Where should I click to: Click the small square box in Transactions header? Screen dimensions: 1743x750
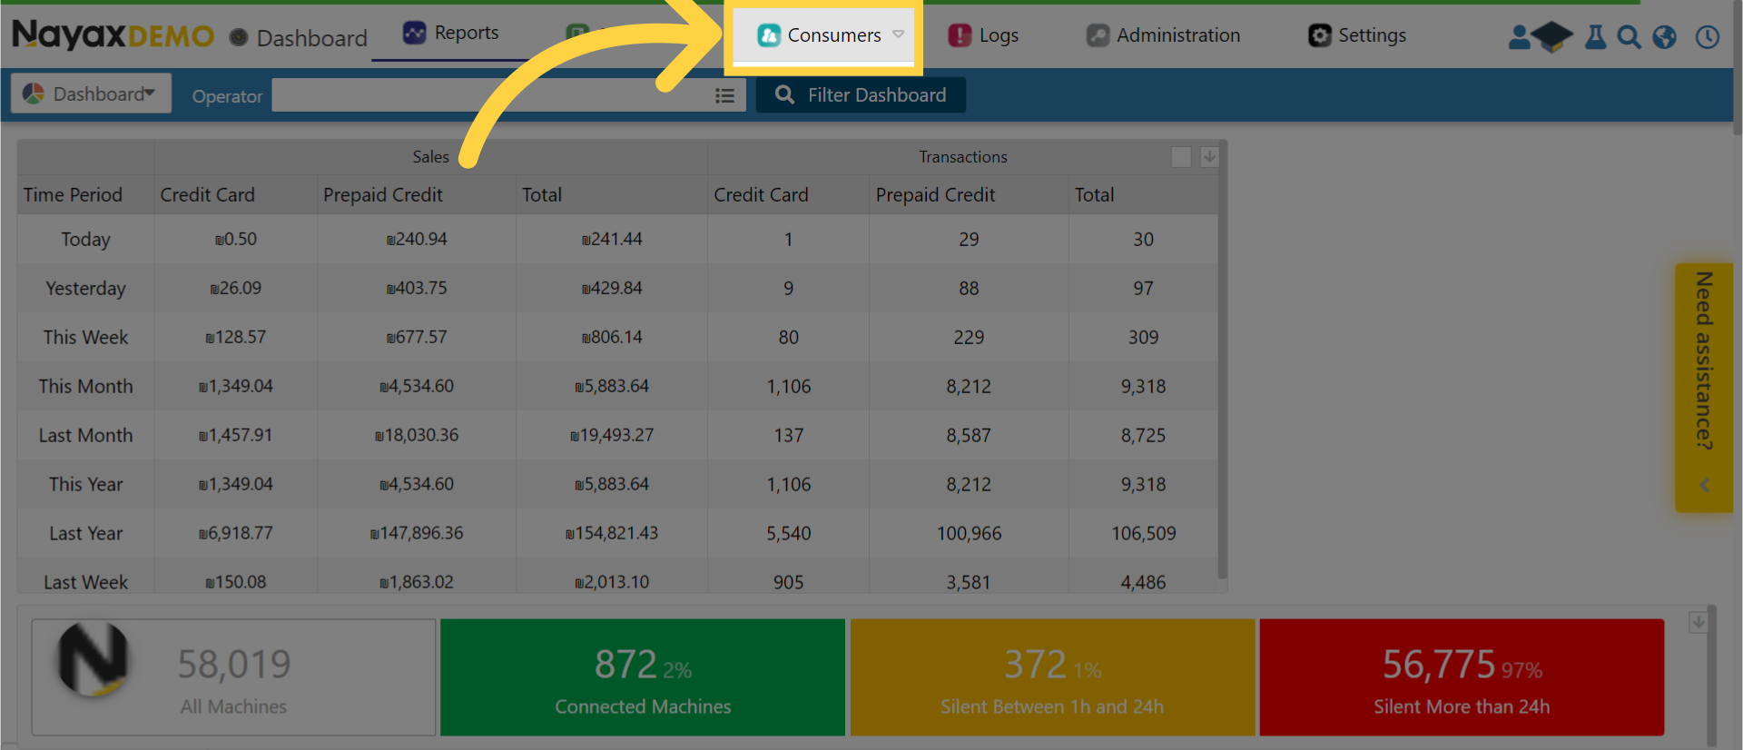click(1181, 157)
